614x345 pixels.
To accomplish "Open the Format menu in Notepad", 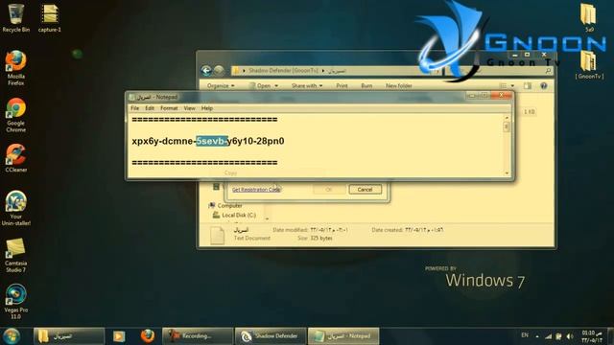I will (169, 108).
